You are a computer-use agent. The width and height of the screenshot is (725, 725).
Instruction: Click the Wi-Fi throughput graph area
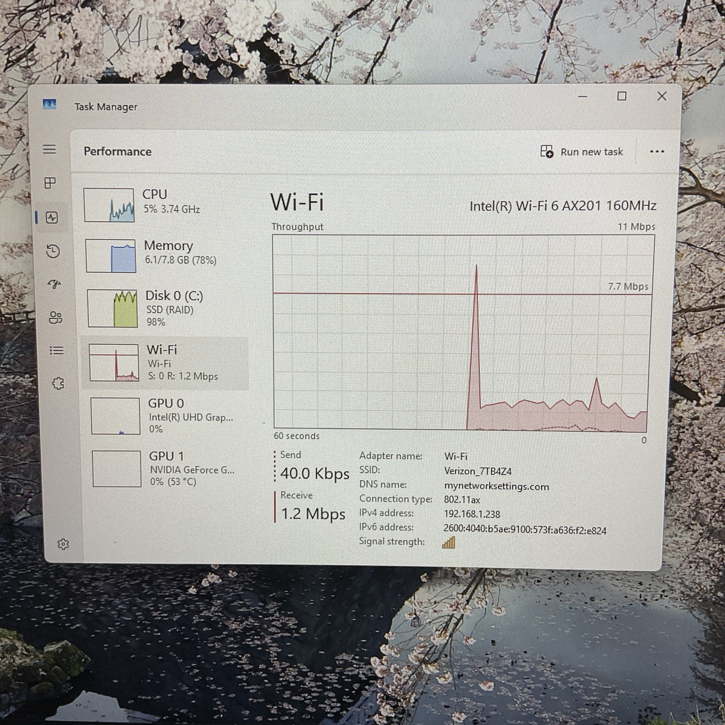(x=463, y=332)
